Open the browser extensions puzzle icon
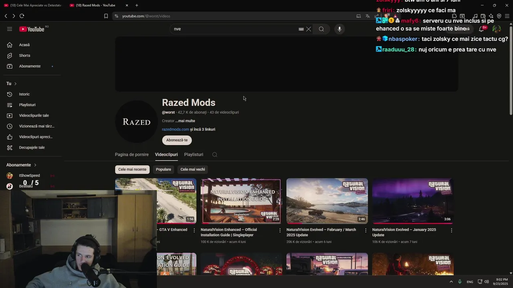Image resolution: width=513 pixels, height=288 pixels. 454,16
